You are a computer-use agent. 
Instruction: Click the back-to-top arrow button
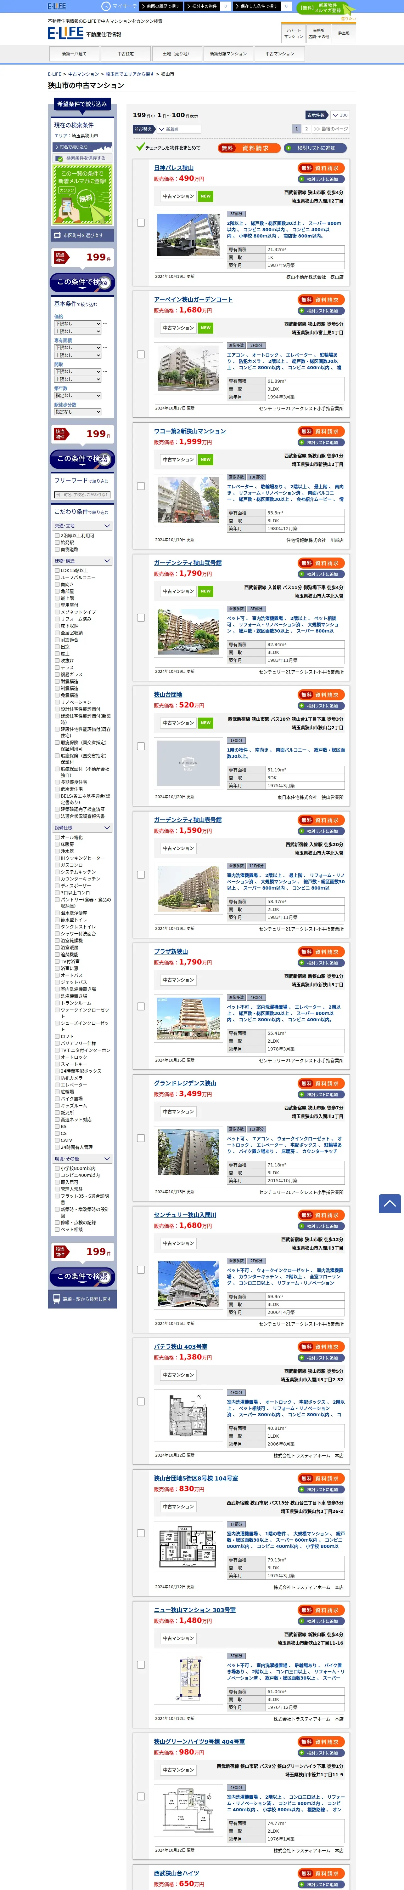[x=389, y=1203]
